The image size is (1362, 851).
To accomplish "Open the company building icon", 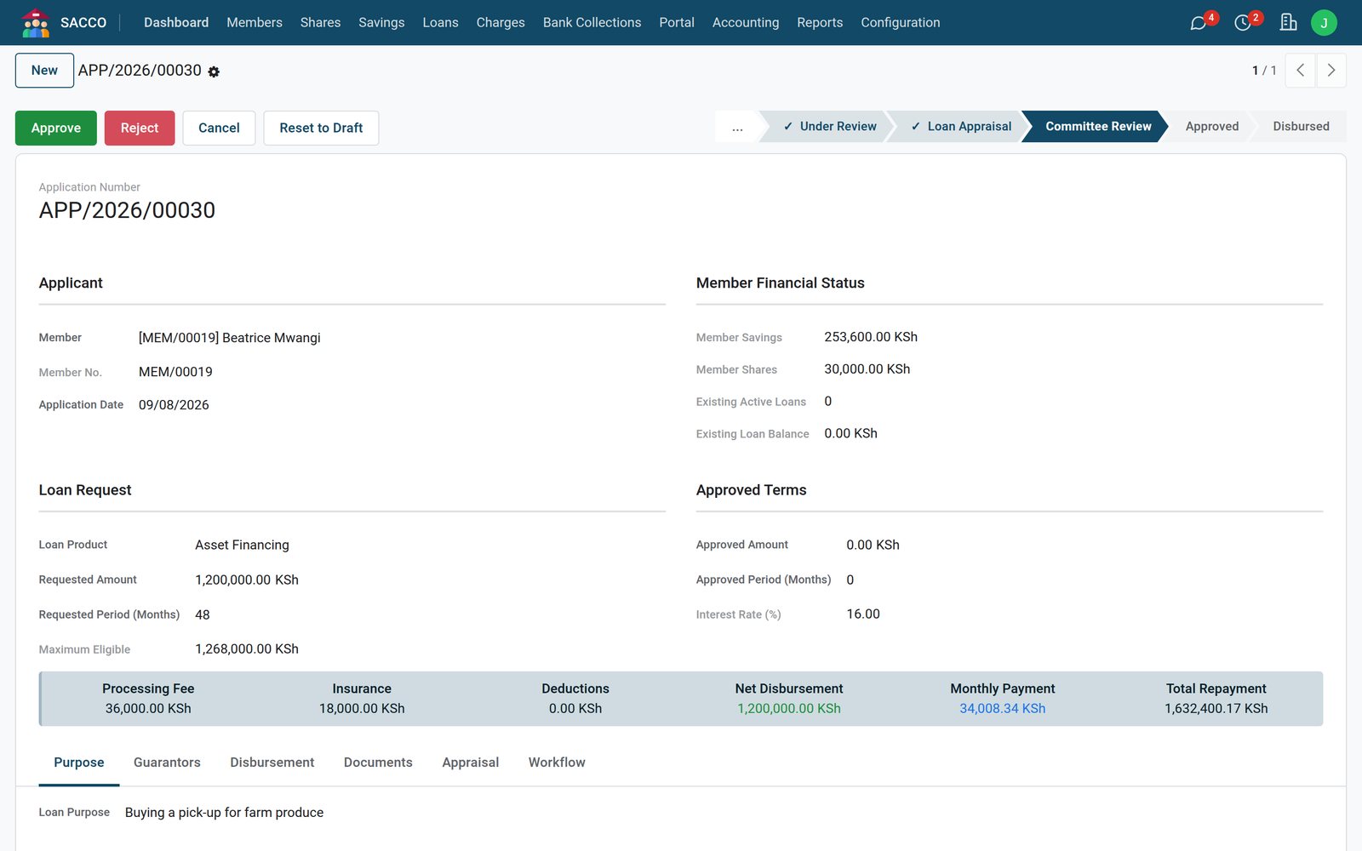I will [x=1288, y=23].
